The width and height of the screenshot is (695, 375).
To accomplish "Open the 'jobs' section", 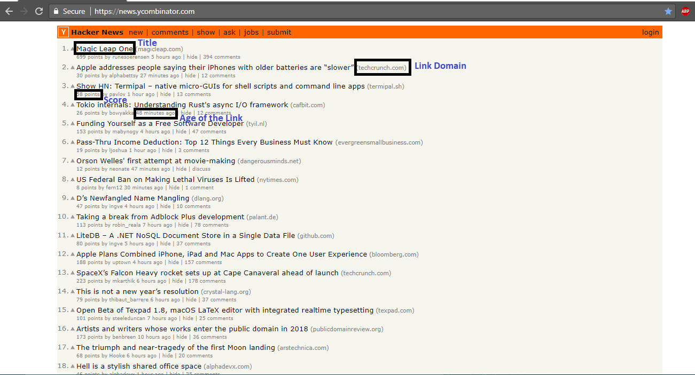I will tap(251, 32).
